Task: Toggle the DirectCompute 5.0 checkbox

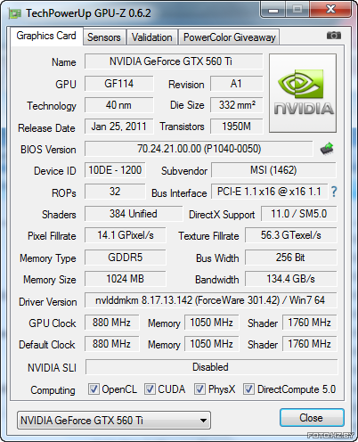Action: tap(248, 389)
